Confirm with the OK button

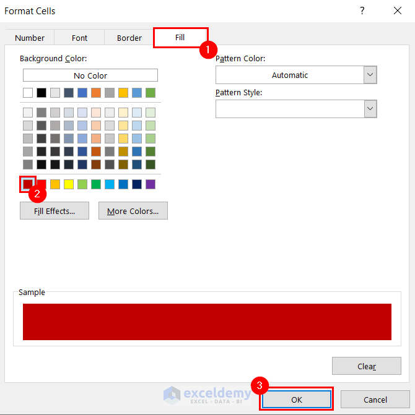(x=296, y=400)
